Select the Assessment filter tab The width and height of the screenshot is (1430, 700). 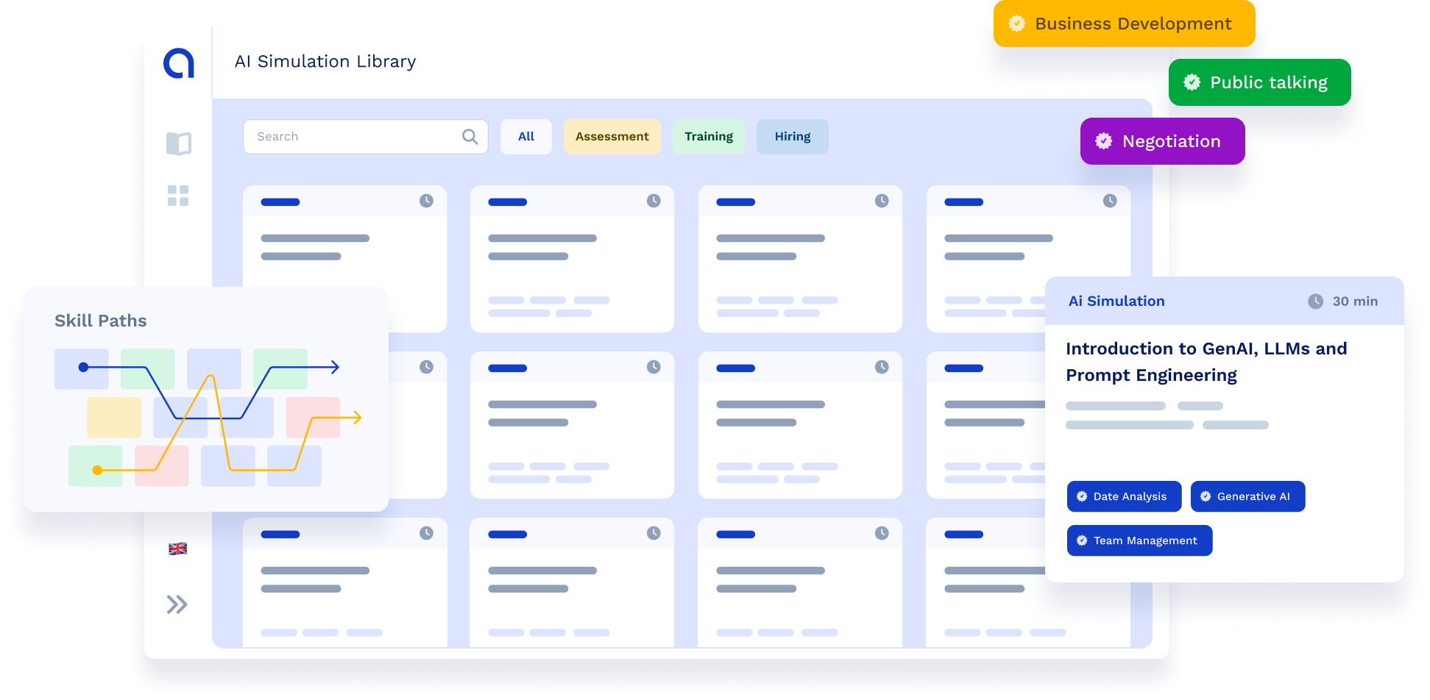click(x=612, y=137)
